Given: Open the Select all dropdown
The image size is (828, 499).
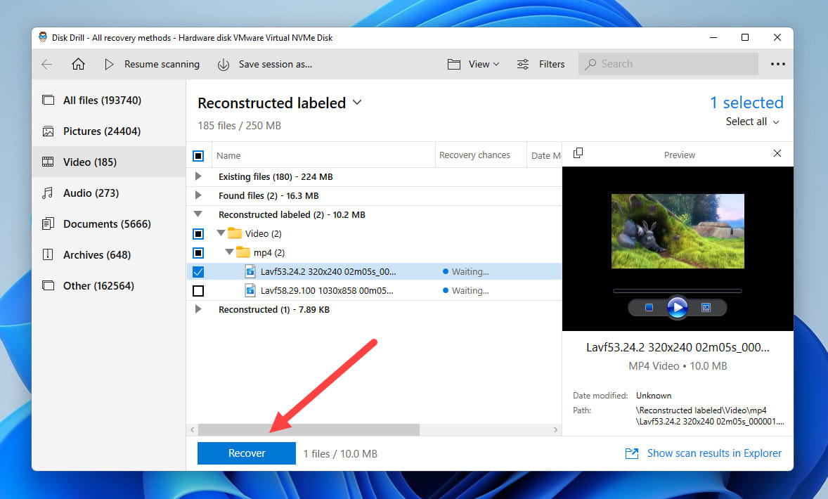Looking at the screenshot, I should [x=752, y=122].
